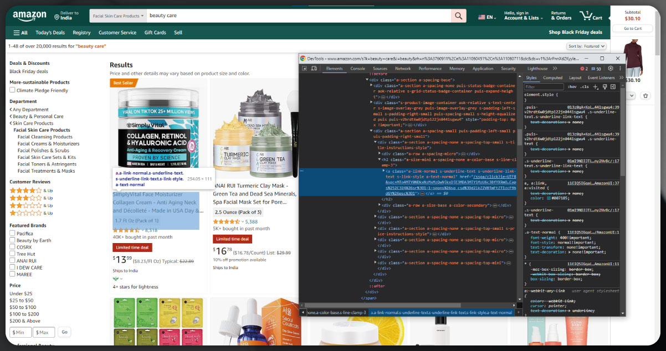Viewport: 666px width, 351px height.
Task: Open the hamburger All menu
Action: pos(21,33)
